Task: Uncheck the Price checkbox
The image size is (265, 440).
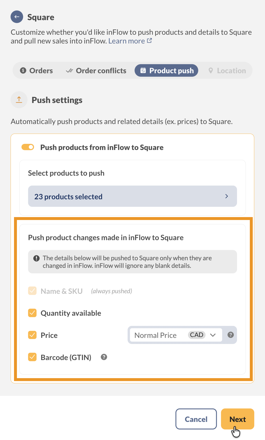Action: pyautogui.click(x=32, y=335)
